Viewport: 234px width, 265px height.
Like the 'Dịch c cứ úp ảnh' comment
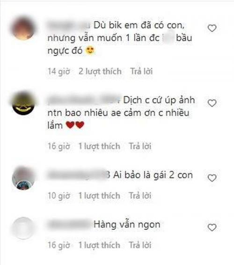pos(212,103)
